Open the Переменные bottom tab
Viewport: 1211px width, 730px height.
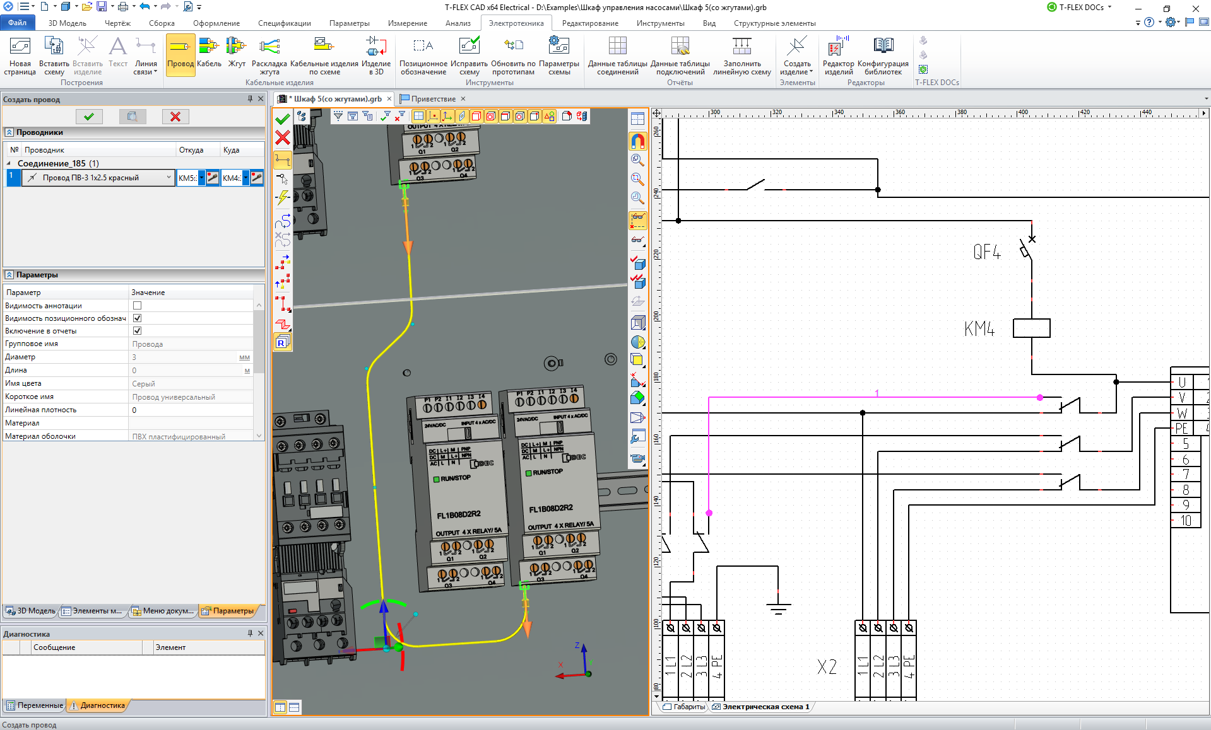[35, 705]
